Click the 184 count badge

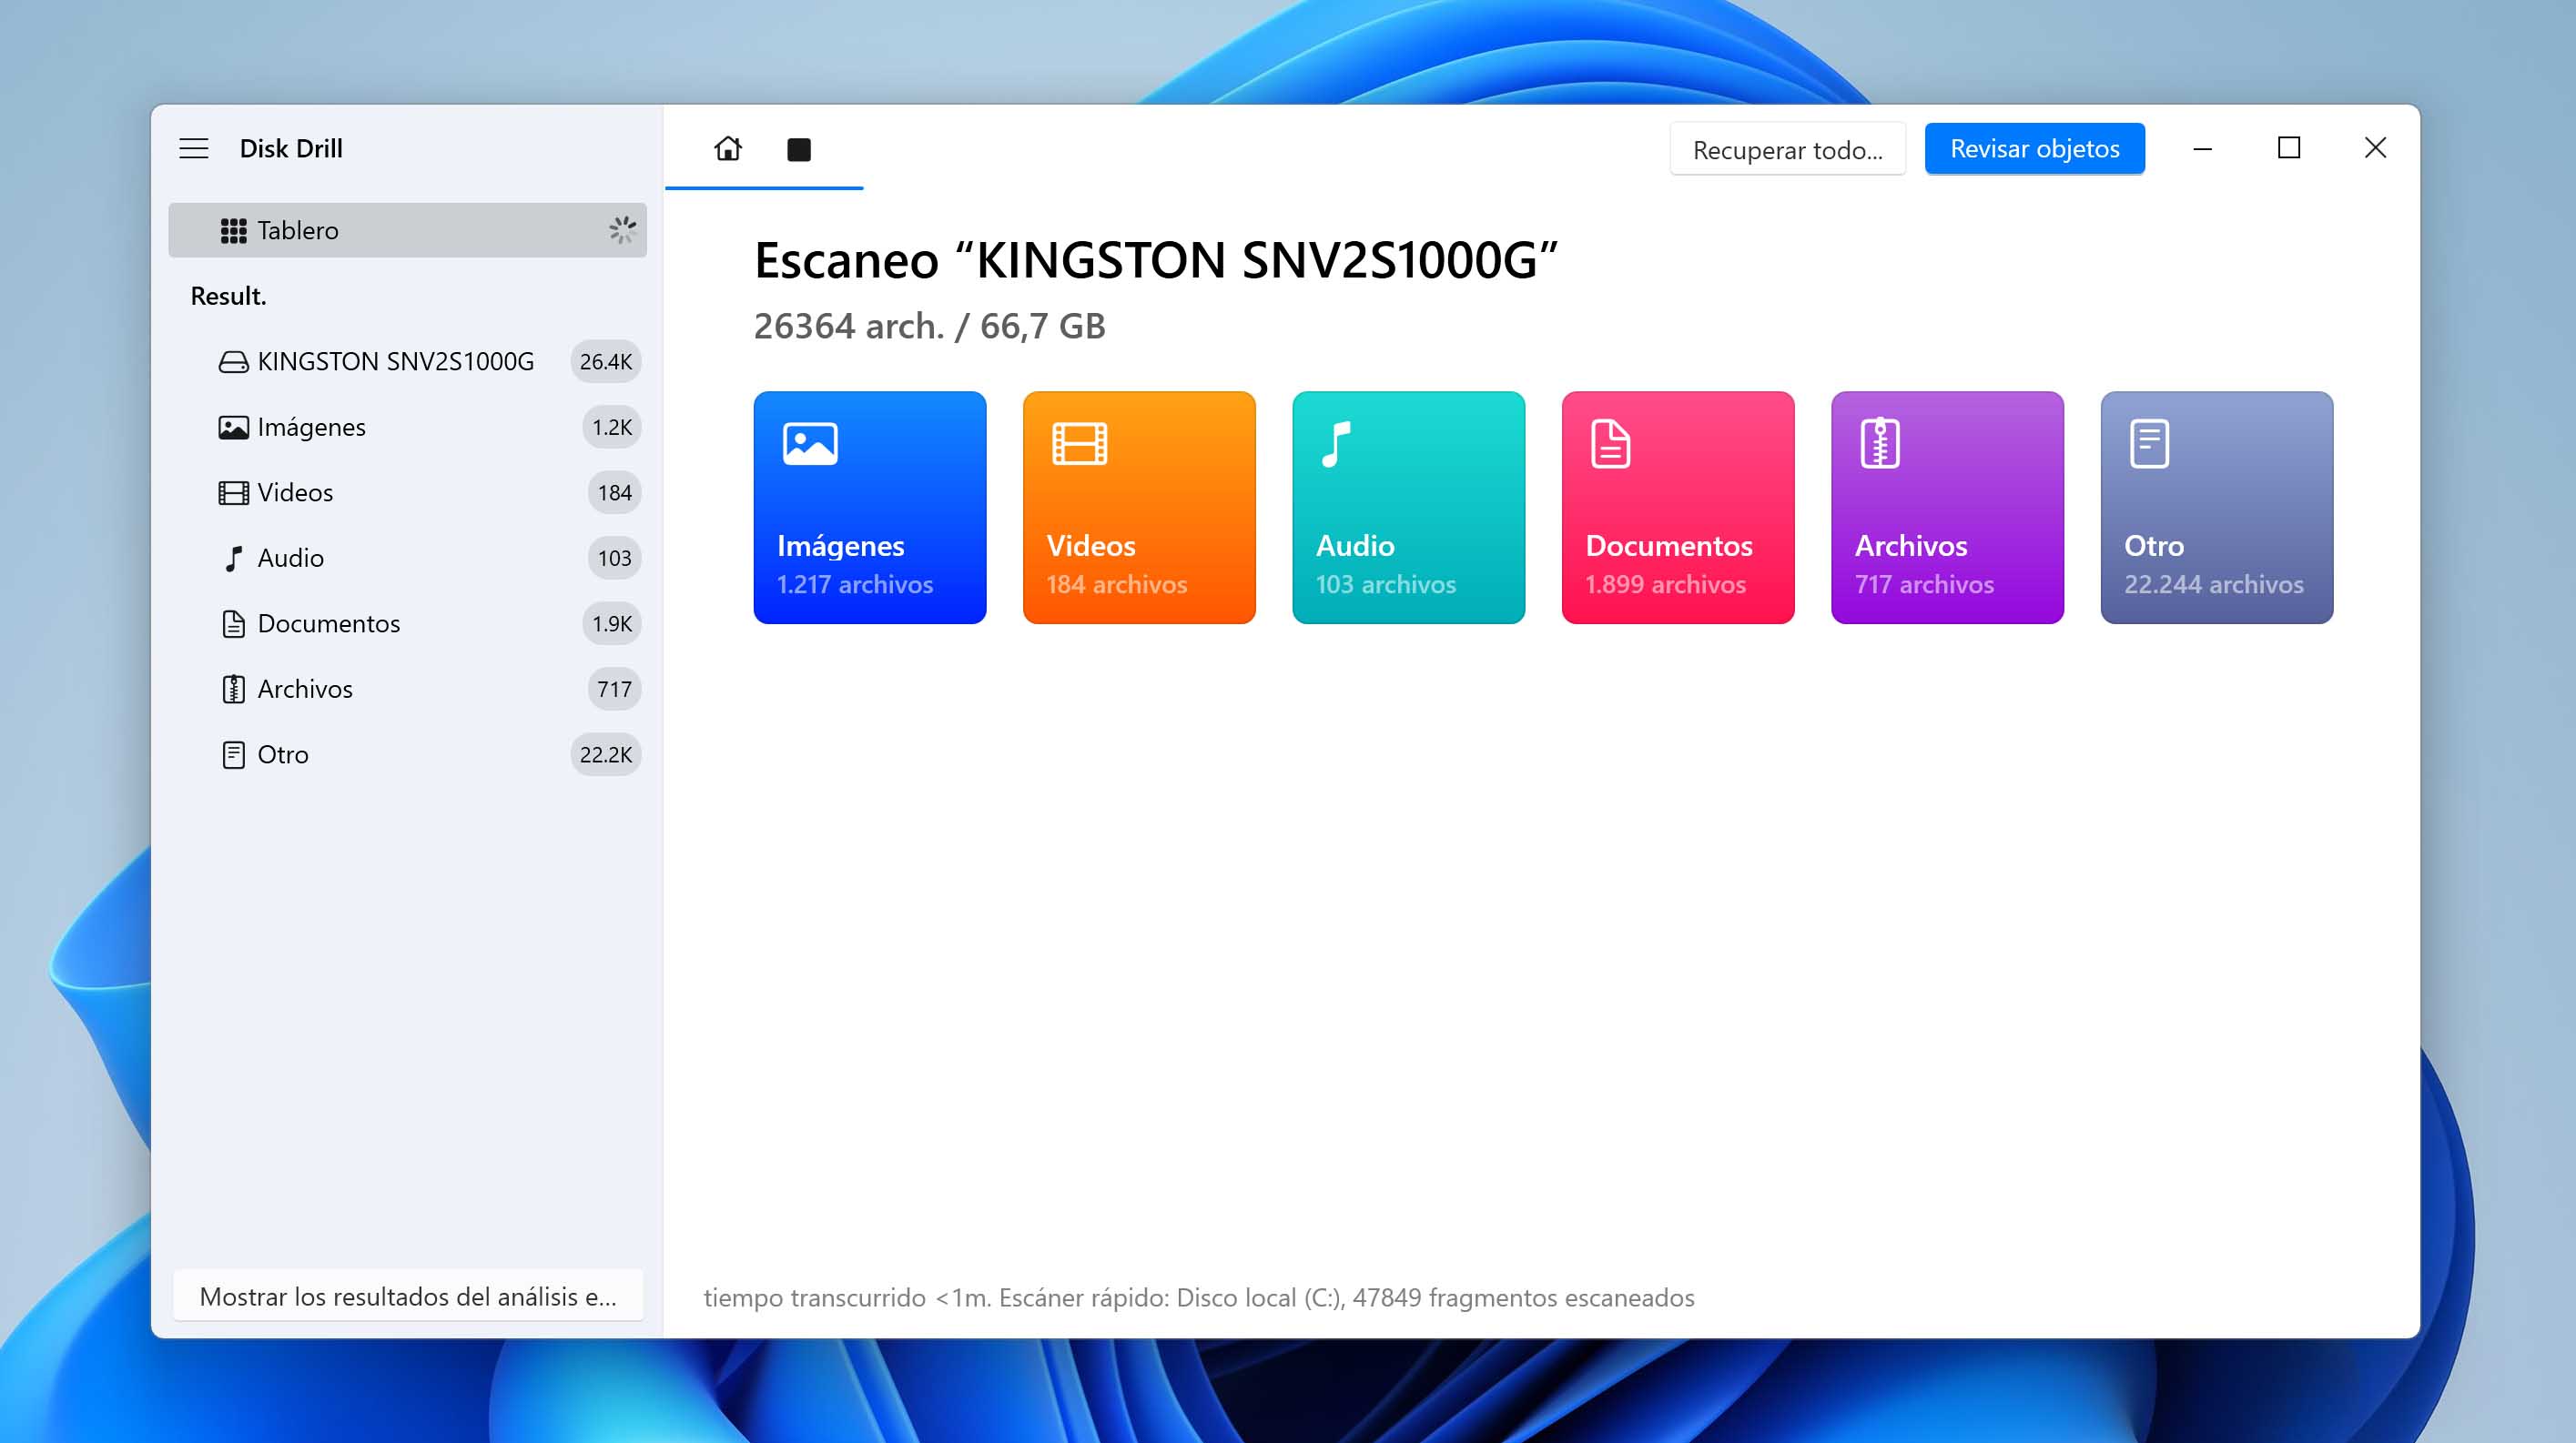point(614,492)
